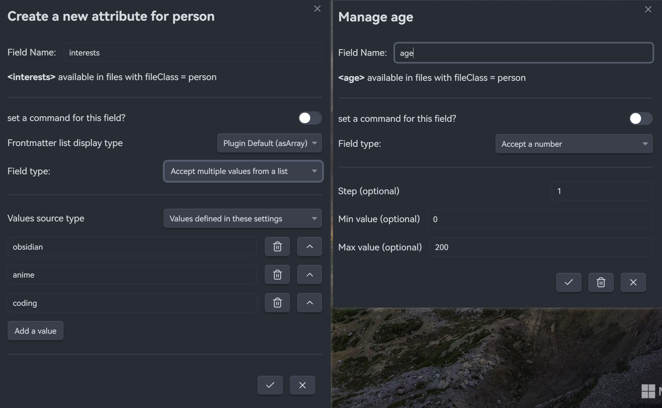Delete the 'coding' value entry
This screenshot has width=662, height=408.
277,303
